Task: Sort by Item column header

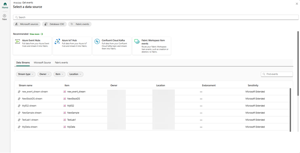Action: pyautogui.click(x=67, y=85)
